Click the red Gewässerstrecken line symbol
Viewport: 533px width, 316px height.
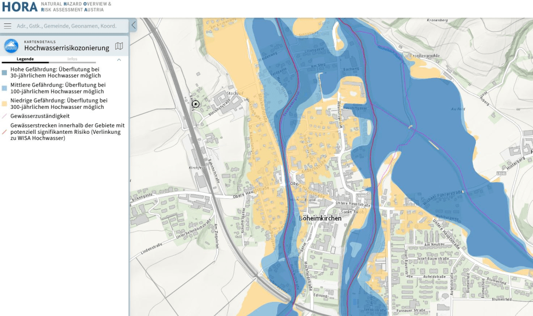[5, 132]
